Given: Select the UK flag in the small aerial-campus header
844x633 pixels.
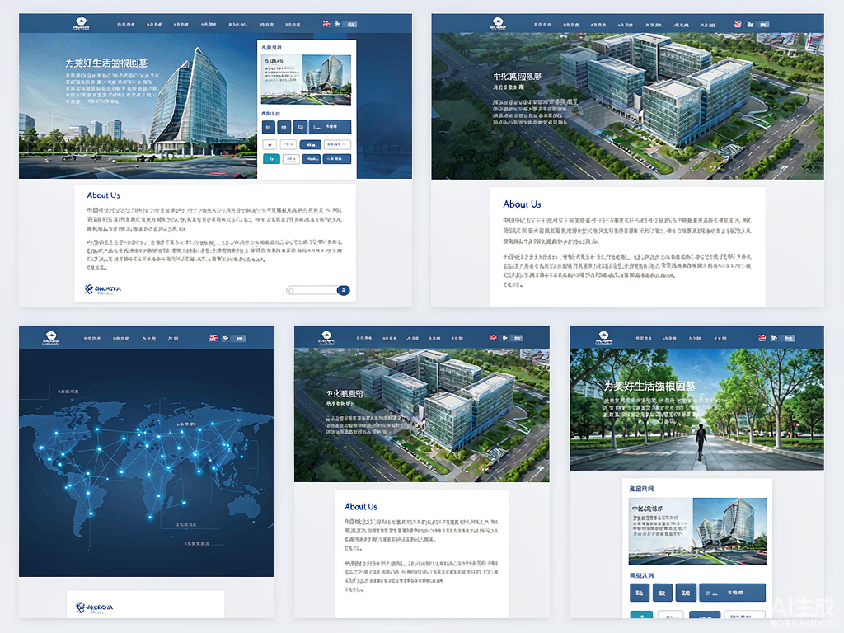Looking at the screenshot, I should [x=493, y=337].
